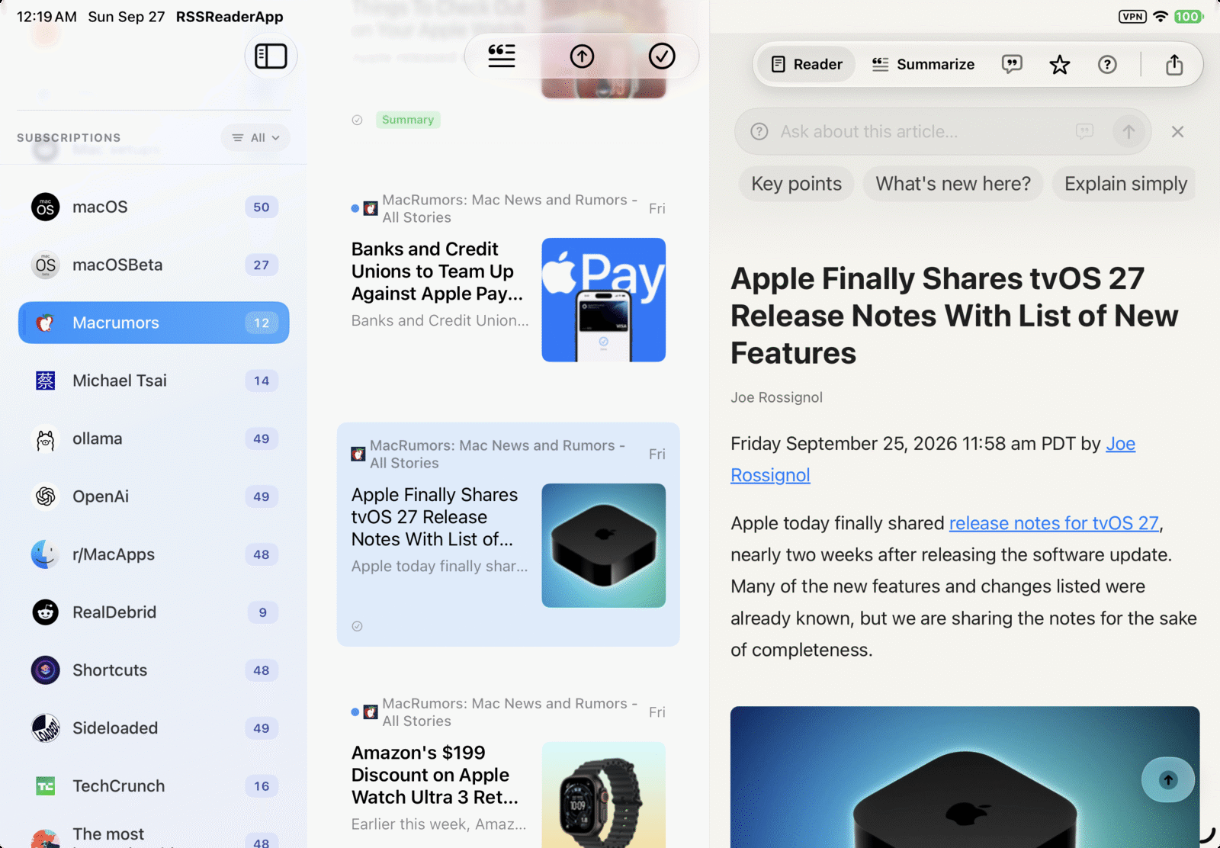The width and height of the screenshot is (1220, 848).
Task: Tap the Macrumors unread count badge 12
Action: tap(262, 323)
